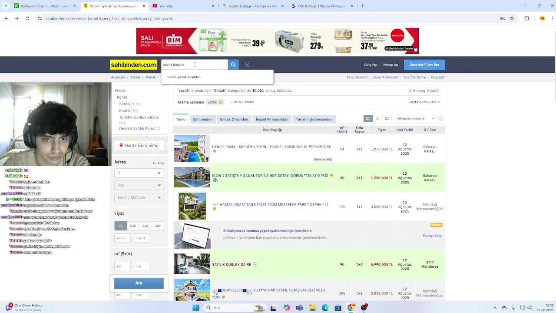Image resolution: width=556 pixels, height=313 pixels.
Task: Open the Gelişmiş sıralama sort dropdown
Action: (415, 118)
